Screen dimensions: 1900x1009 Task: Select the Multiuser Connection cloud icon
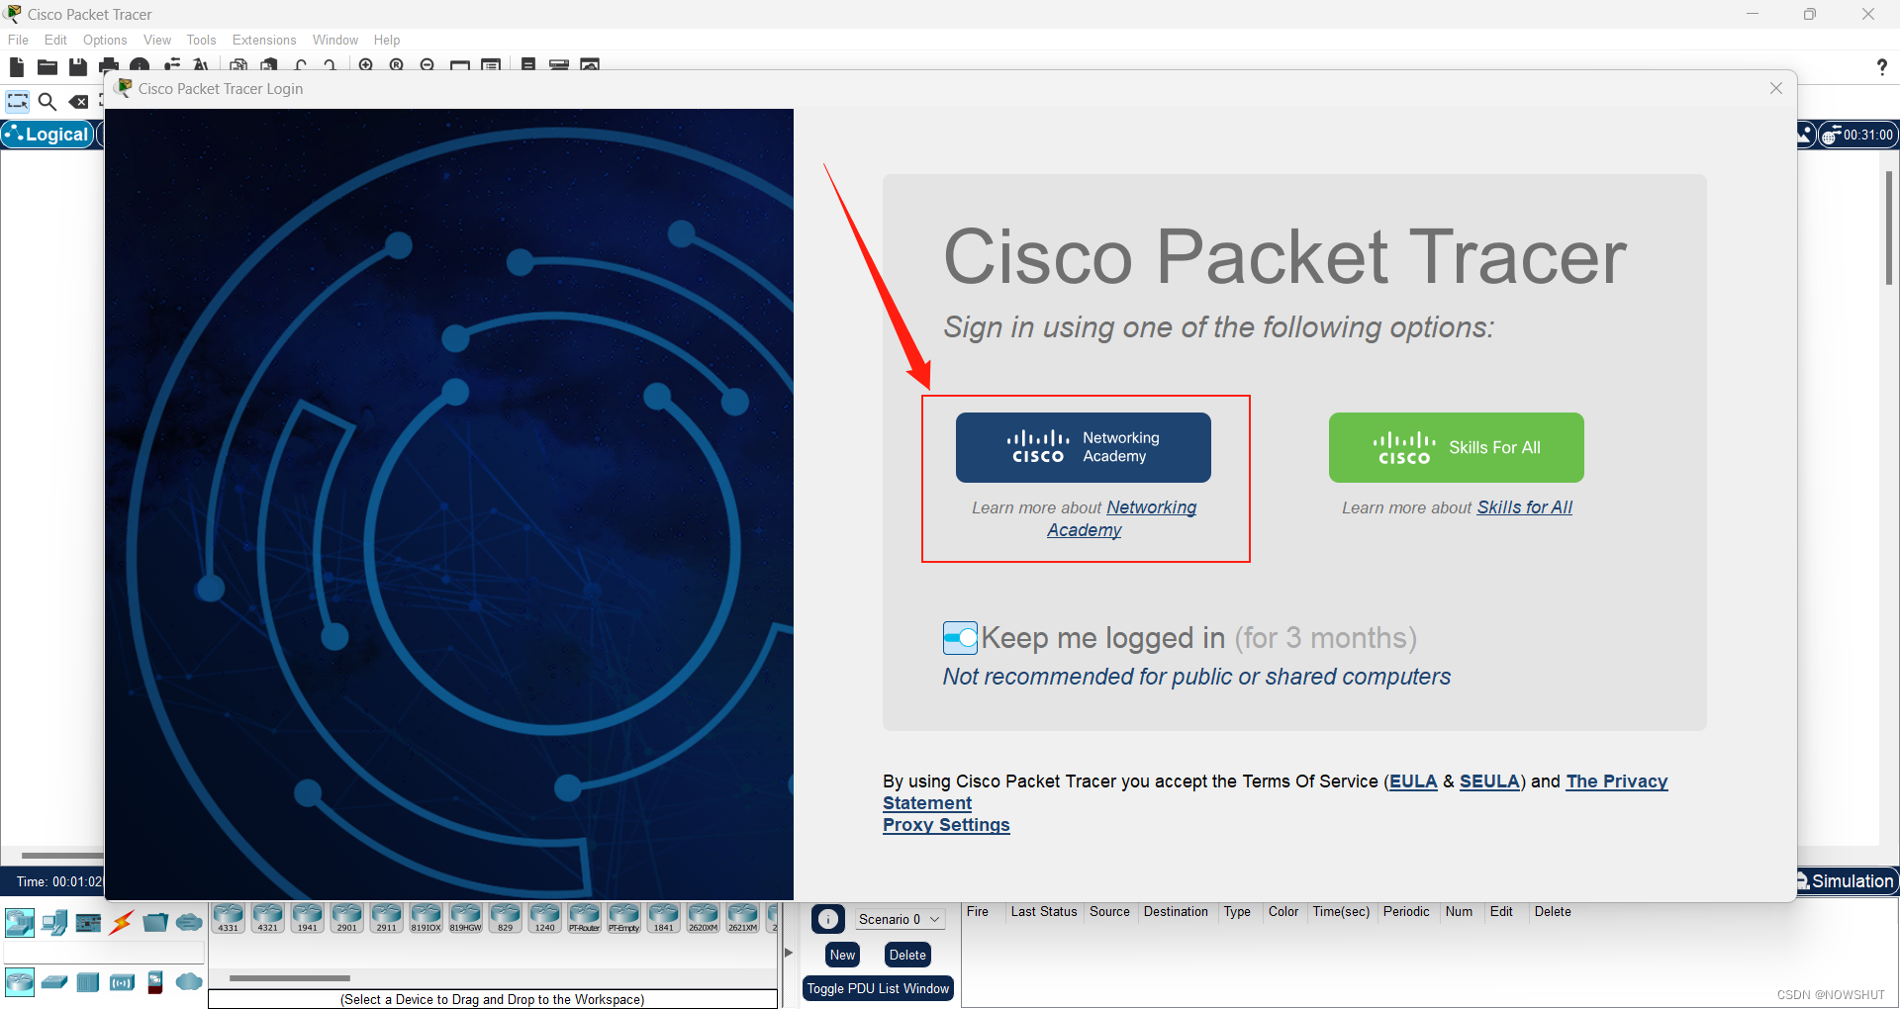click(x=189, y=923)
